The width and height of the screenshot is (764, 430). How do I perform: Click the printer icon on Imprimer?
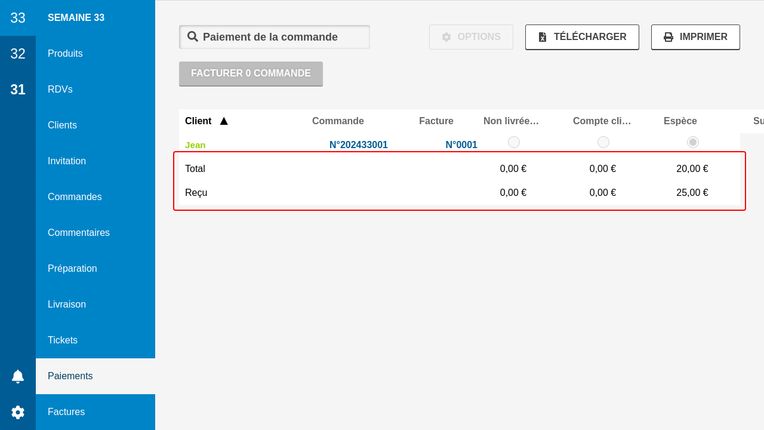pos(668,37)
